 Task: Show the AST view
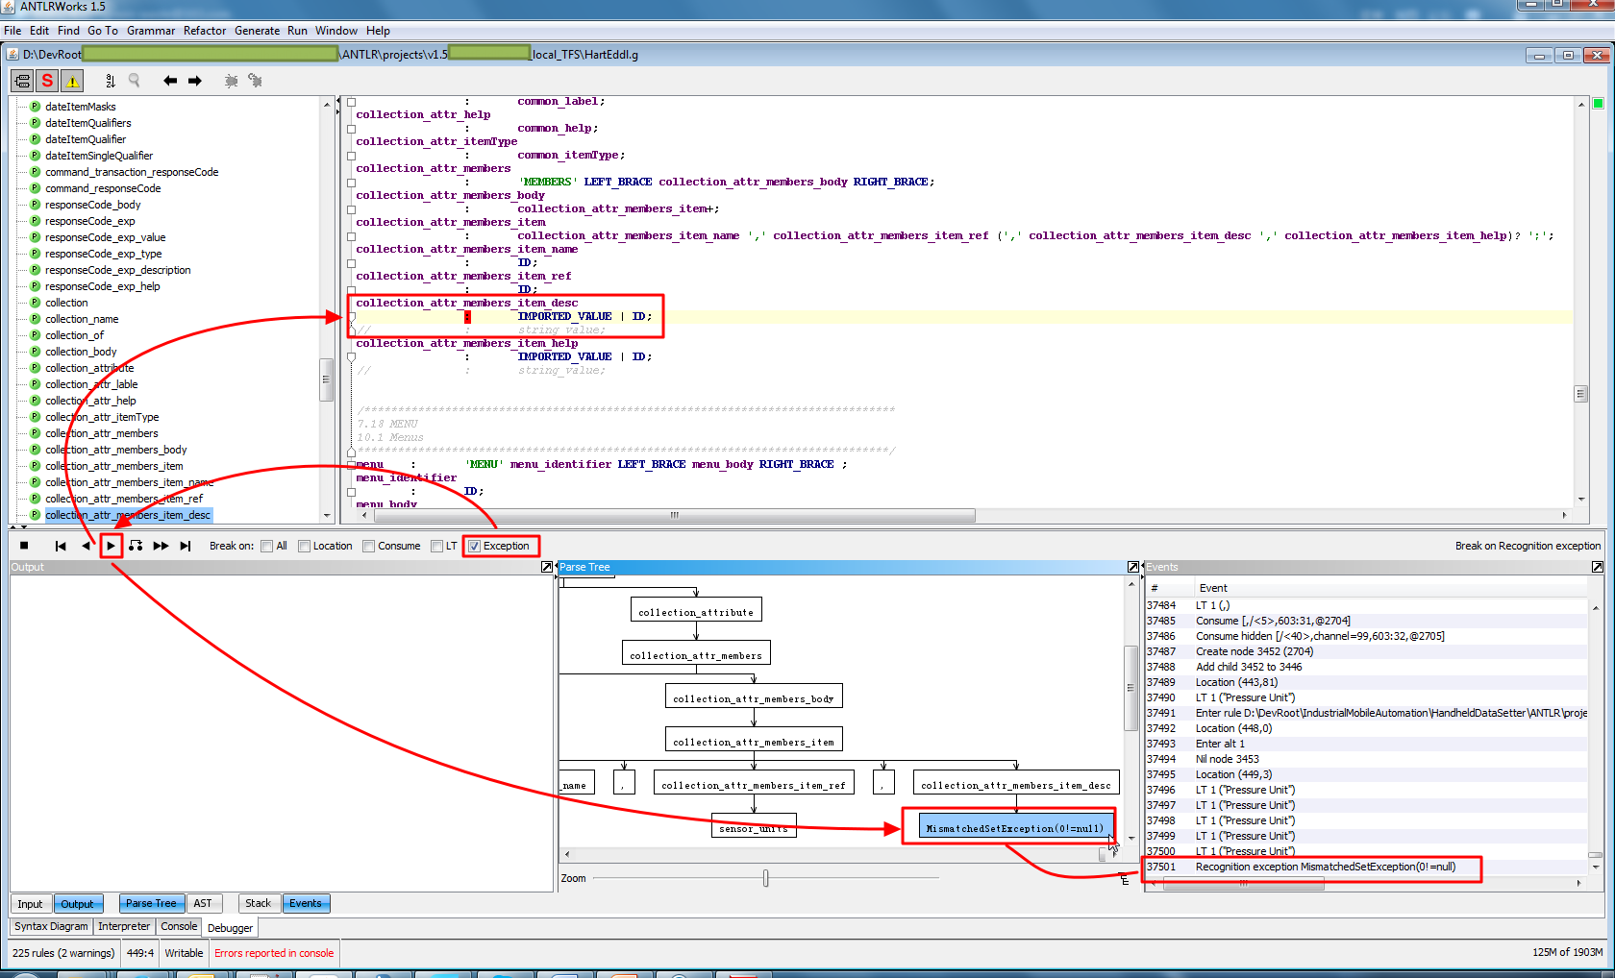point(202,903)
